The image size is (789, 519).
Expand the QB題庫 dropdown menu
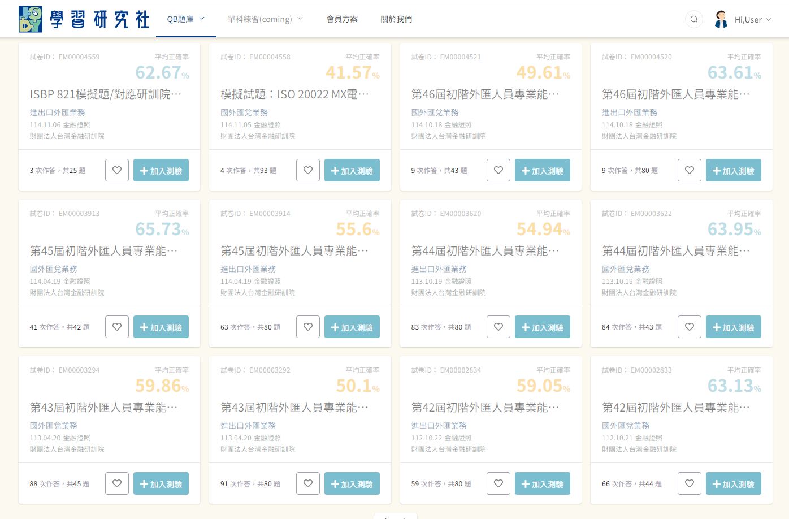click(x=185, y=19)
